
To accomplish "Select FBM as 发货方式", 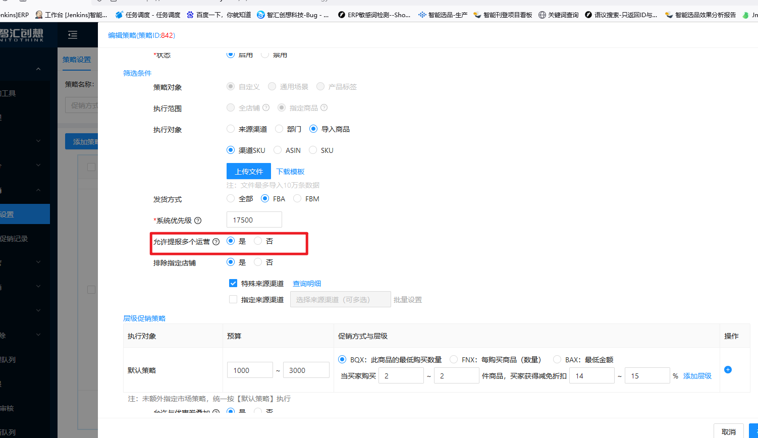I will pos(297,199).
